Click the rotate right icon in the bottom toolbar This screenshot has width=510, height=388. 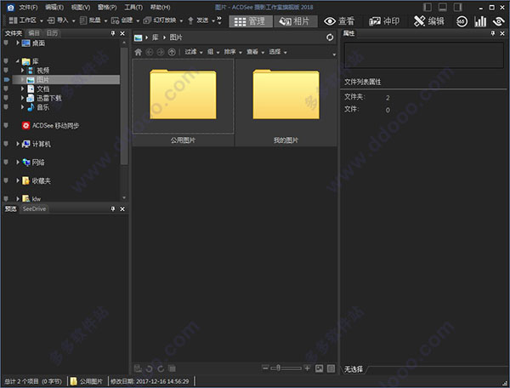[x=161, y=368]
